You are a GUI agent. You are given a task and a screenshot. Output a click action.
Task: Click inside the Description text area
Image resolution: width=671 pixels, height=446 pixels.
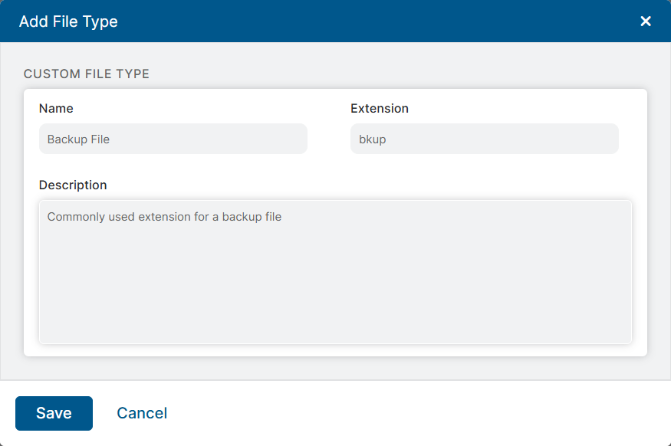click(x=335, y=272)
